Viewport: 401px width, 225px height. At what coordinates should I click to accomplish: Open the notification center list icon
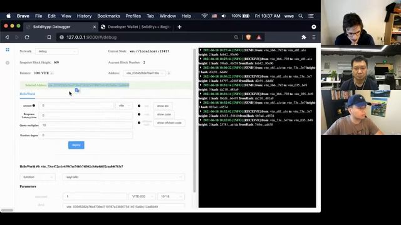[x=311, y=16]
